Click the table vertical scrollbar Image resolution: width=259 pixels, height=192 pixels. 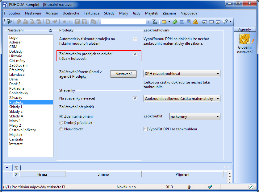(230, 177)
